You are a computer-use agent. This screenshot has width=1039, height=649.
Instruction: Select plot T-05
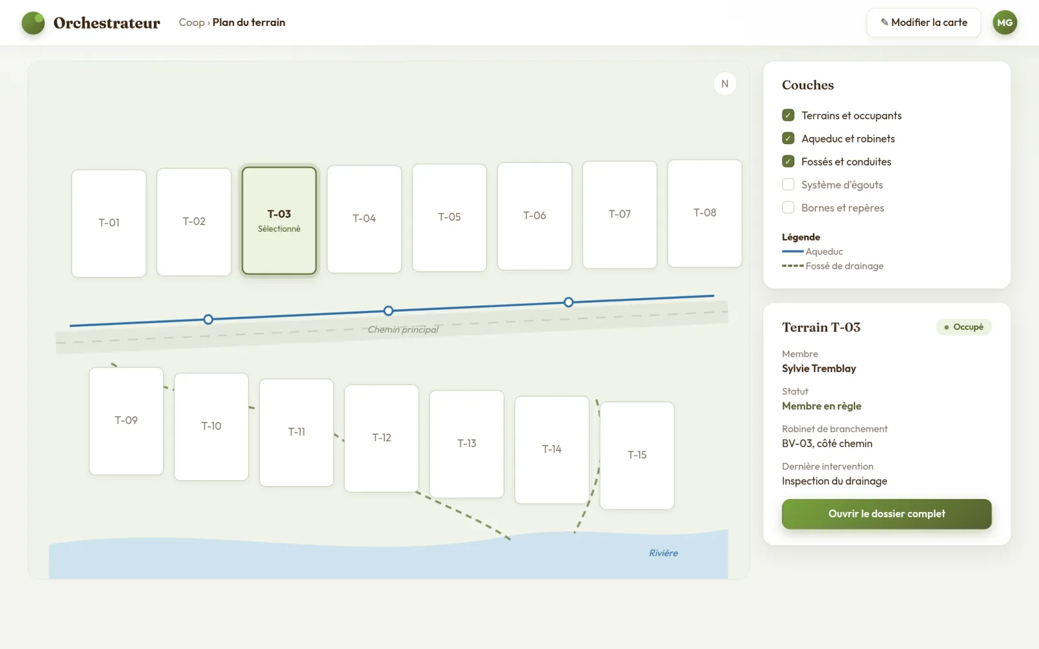tap(449, 217)
